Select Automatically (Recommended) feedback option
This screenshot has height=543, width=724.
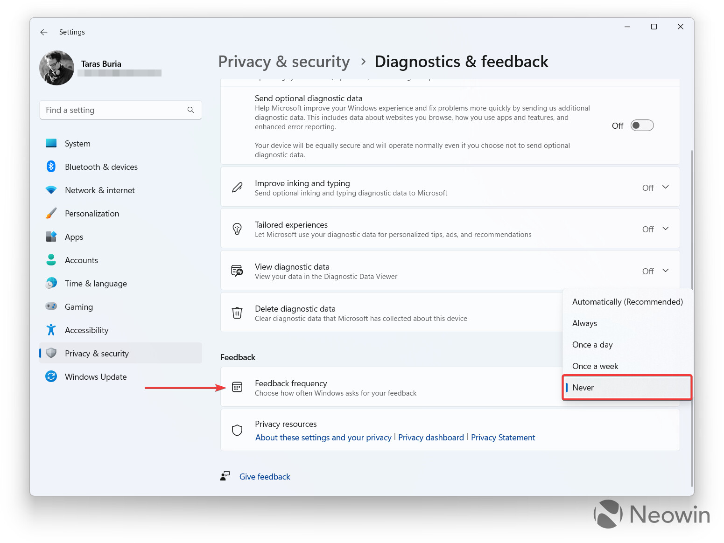pos(627,302)
